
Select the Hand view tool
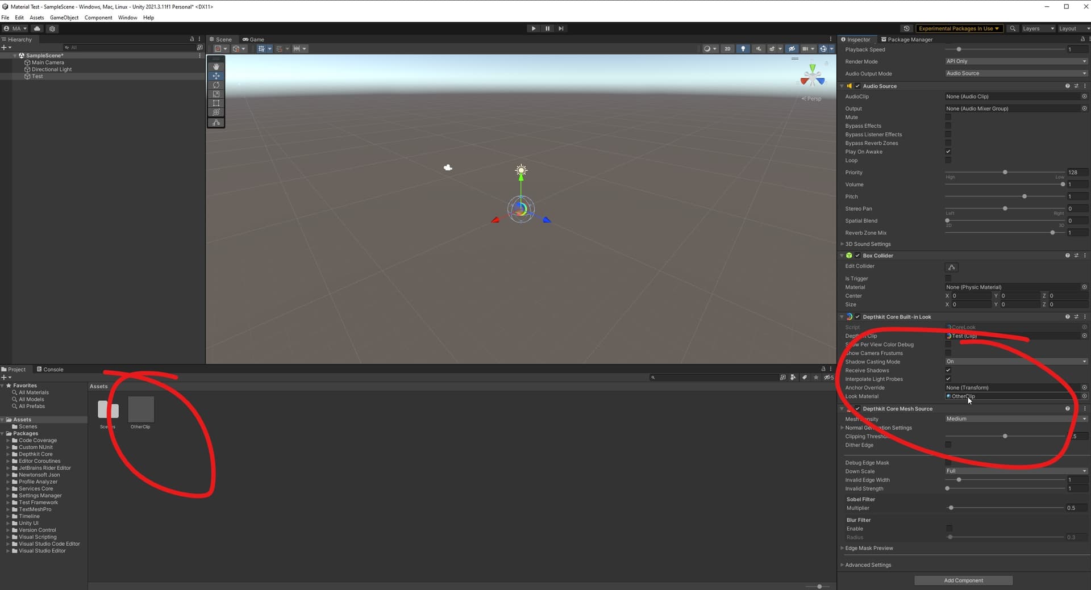click(216, 66)
